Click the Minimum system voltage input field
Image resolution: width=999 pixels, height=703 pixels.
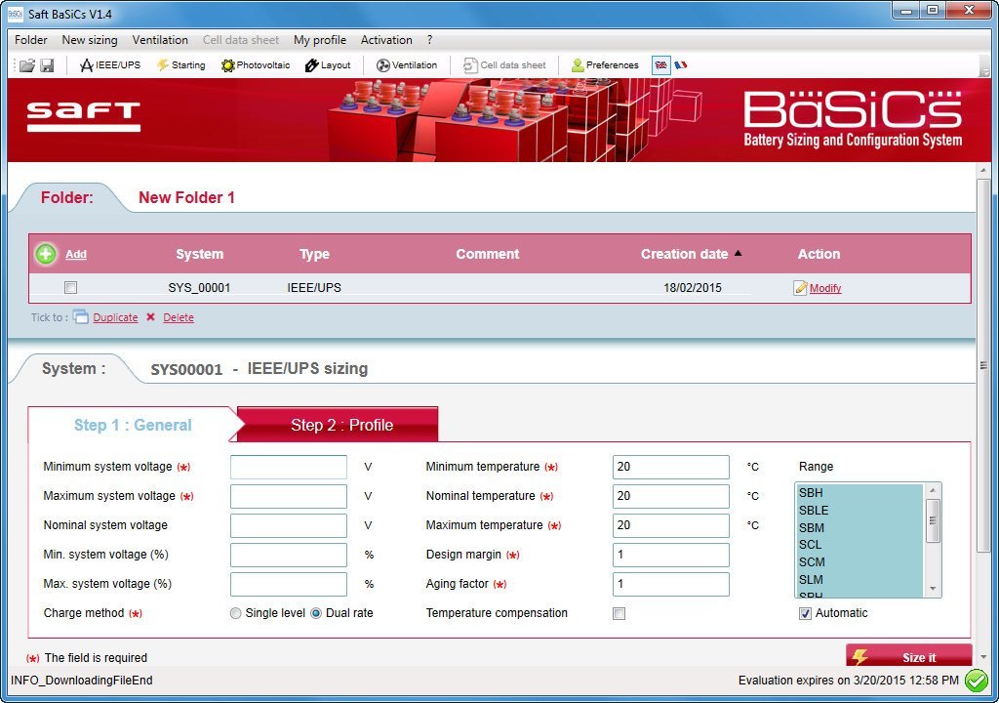point(288,467)
